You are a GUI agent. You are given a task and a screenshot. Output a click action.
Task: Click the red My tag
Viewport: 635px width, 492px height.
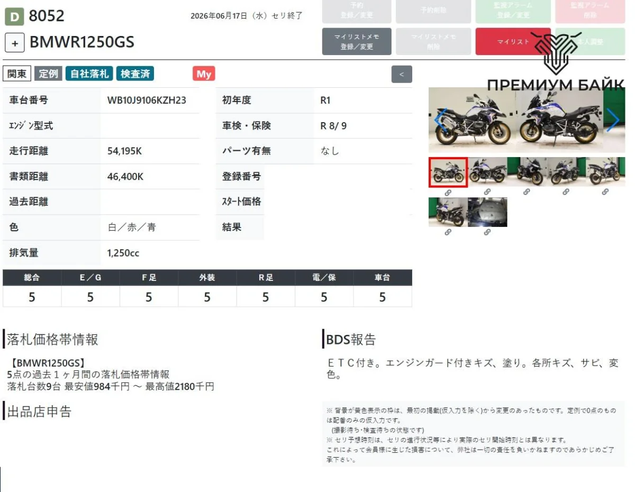(x=204, y=74)
